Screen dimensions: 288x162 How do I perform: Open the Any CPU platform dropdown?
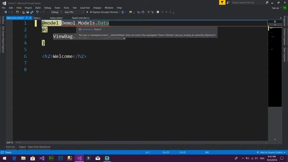(x=74, y=12)
